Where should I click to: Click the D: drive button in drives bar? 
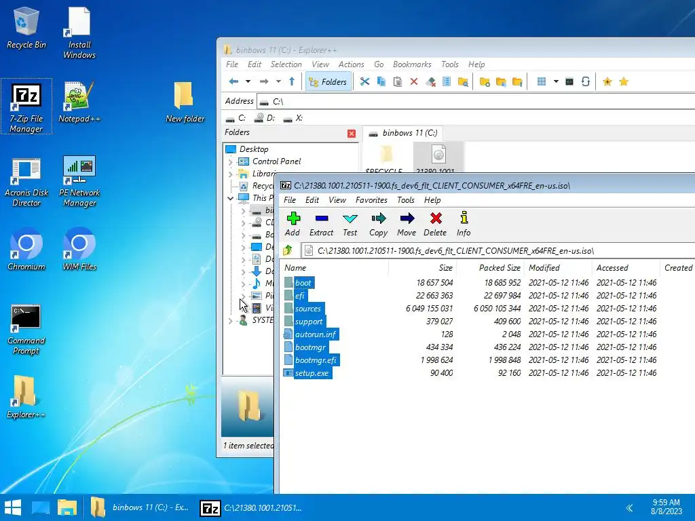point(265,118)
